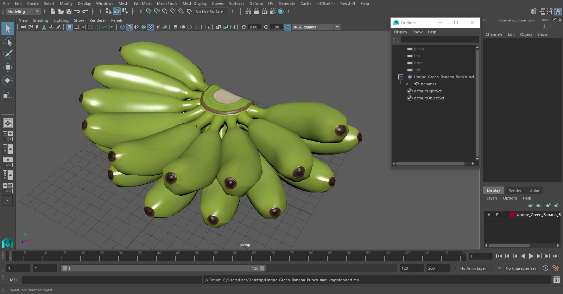
Task: Jump to start of playback range
Action: click(x=499, y=256)
